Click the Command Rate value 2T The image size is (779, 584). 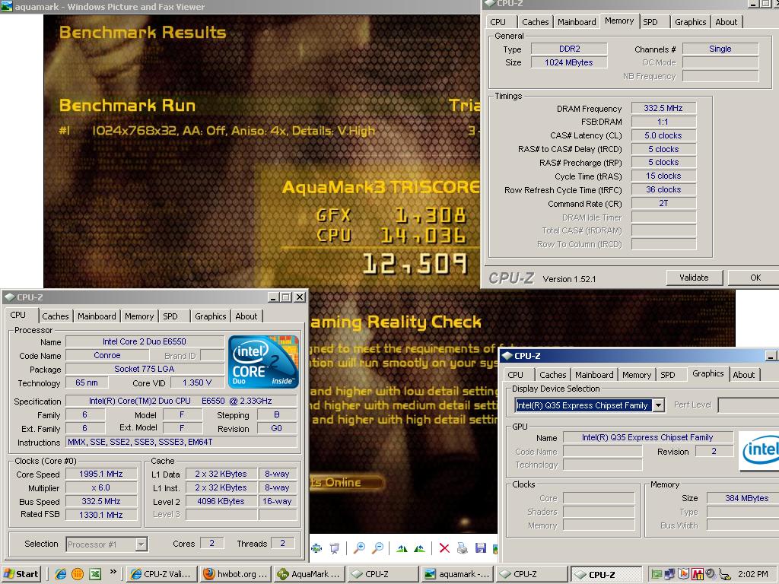point(663,203)
